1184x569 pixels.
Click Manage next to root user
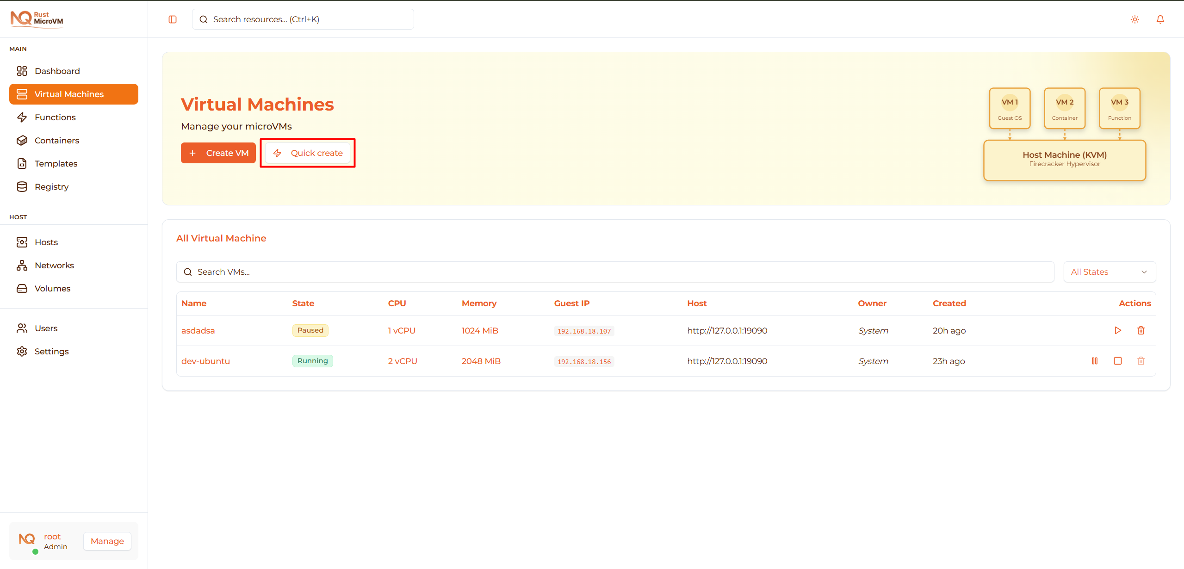pyautogui.click(x=107, y=541)
